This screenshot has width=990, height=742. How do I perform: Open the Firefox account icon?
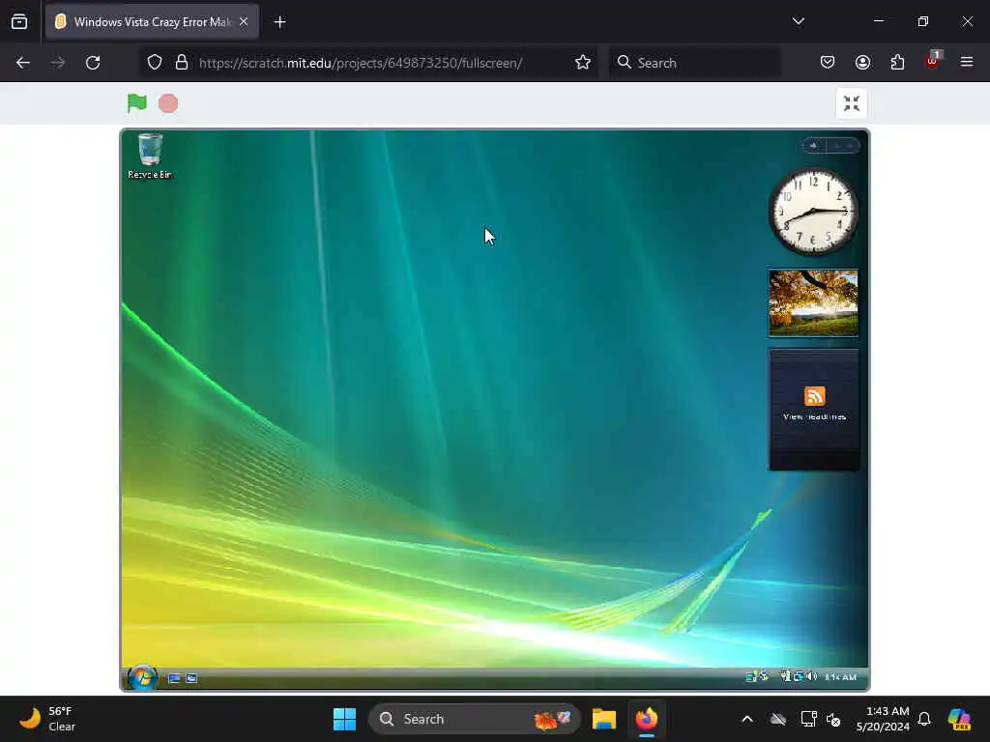coord(862,62)
